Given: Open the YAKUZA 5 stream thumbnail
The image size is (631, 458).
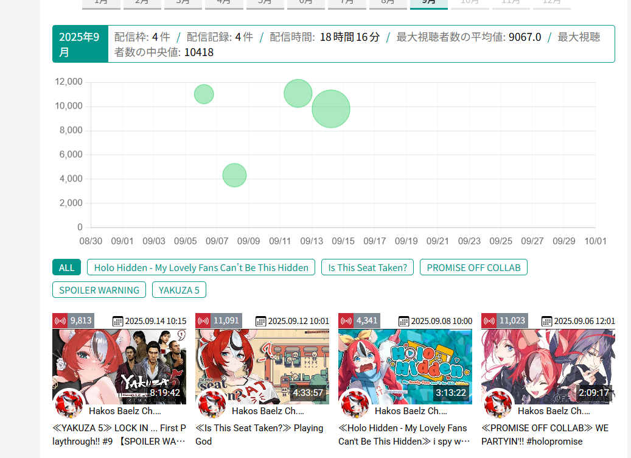Looking at the screenshot, I should pos(119,367).
